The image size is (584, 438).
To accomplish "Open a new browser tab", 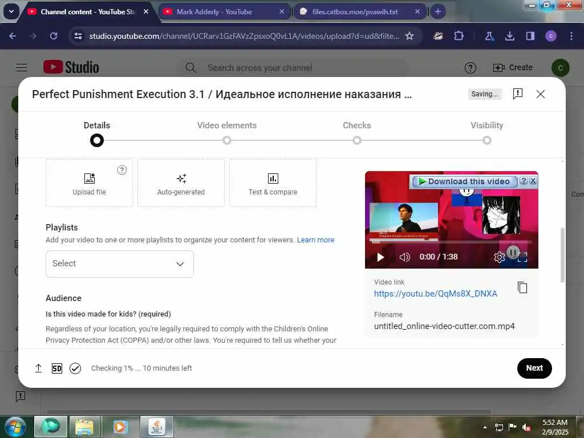I will pos(437,11).
